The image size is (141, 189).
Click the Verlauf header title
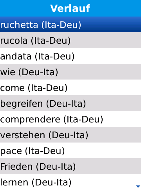[70, 8]
